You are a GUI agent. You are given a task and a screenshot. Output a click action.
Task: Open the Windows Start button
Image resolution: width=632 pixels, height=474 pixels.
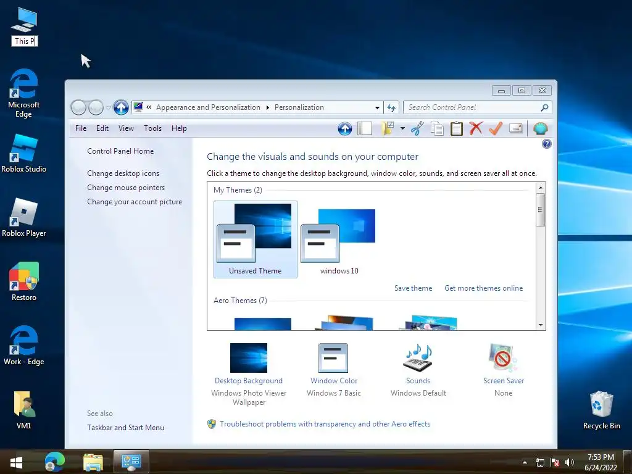click(x=17, y=462)
